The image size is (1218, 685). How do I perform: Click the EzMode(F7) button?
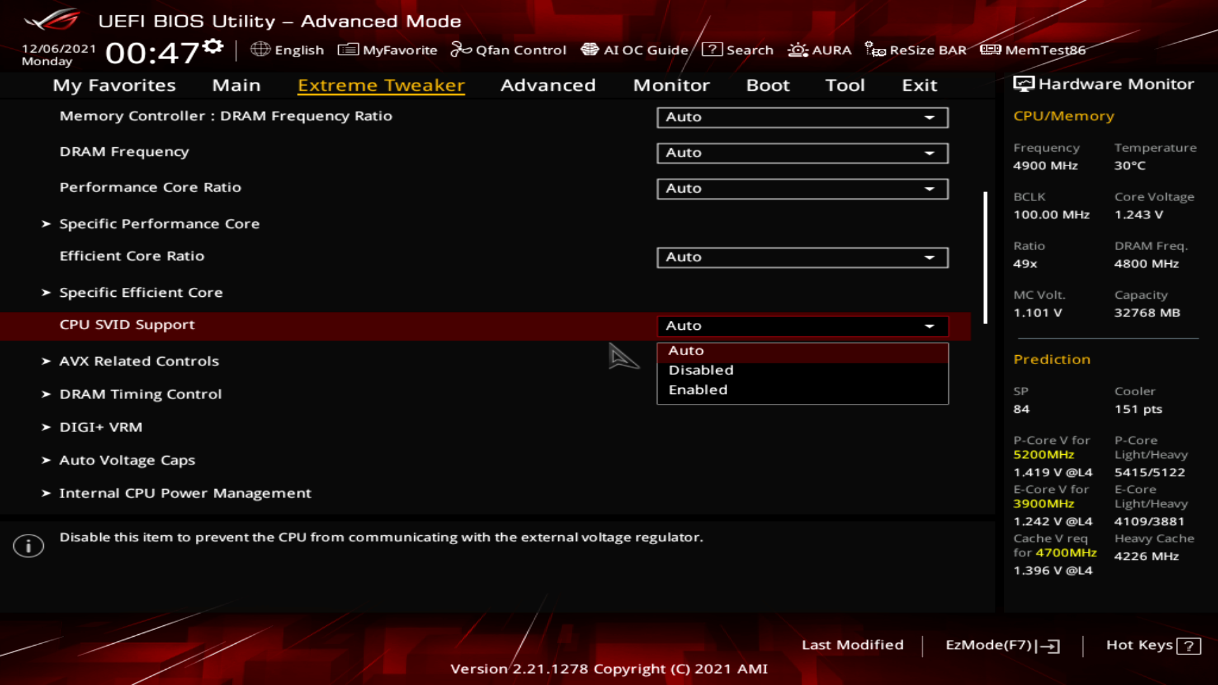point(1002,645)
